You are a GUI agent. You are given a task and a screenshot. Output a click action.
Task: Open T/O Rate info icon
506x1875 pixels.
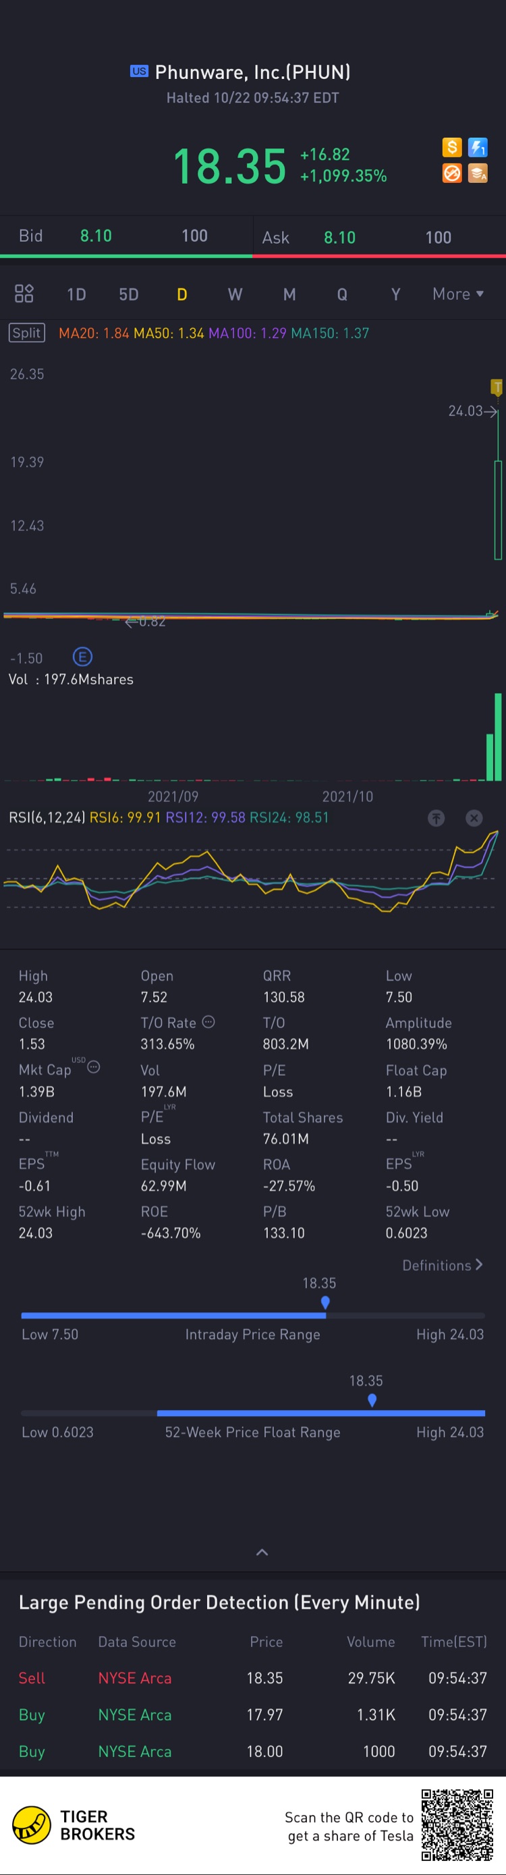pyautogui.click(x=208, y=1022)
